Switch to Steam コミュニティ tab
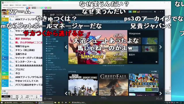The height and width of the screenshot is (104, 184). [69, 15]
